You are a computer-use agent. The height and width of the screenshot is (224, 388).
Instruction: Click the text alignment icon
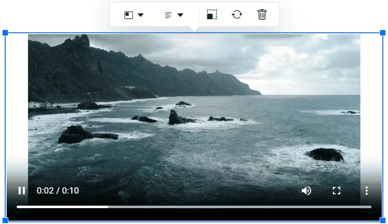[168, 15]
